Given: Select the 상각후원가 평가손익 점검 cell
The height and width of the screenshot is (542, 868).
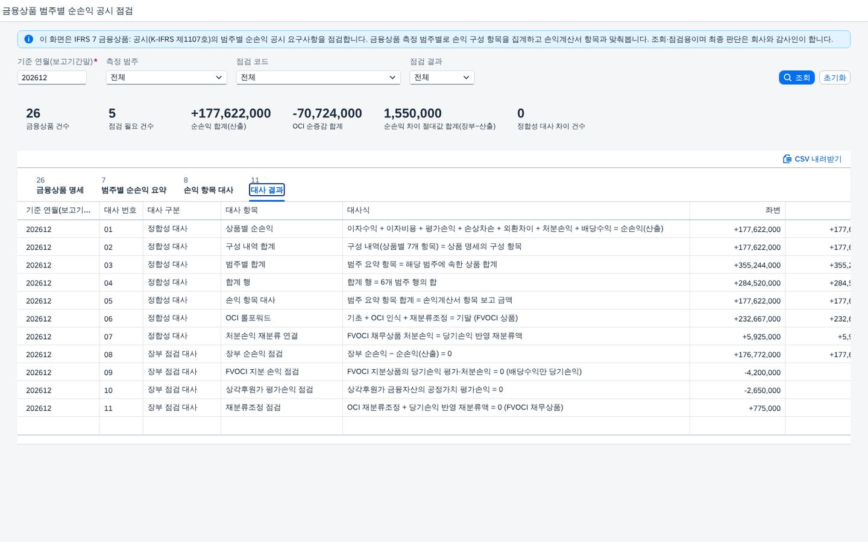Looking at the screenshot, I should pos(281,390).
